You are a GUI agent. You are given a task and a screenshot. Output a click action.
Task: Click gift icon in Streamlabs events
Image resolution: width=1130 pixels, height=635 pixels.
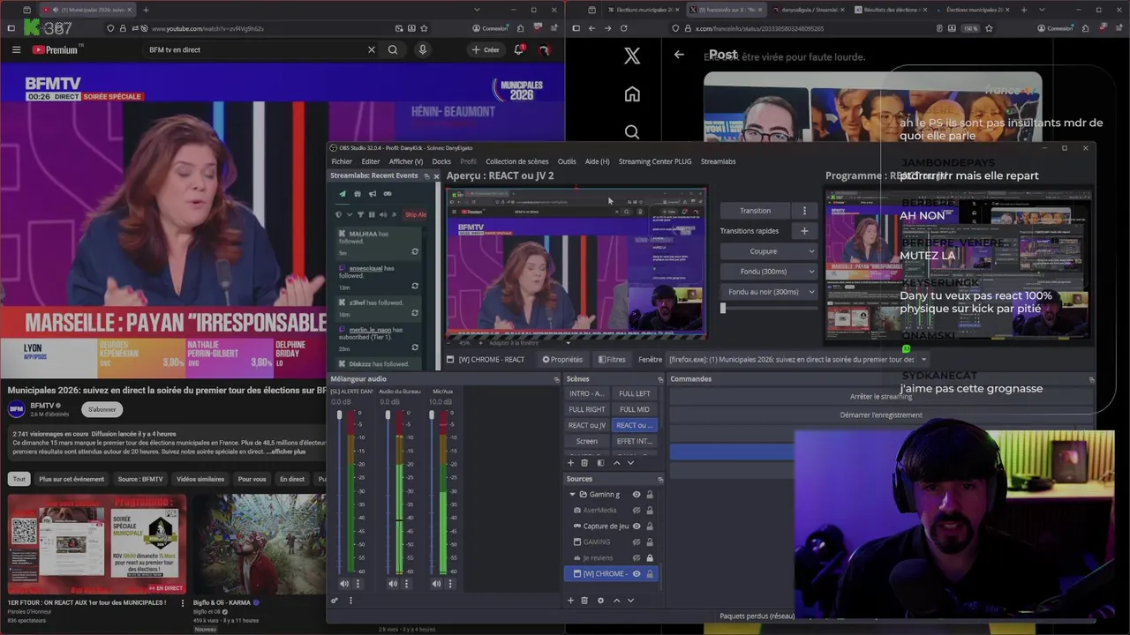[x=358, y=194]
